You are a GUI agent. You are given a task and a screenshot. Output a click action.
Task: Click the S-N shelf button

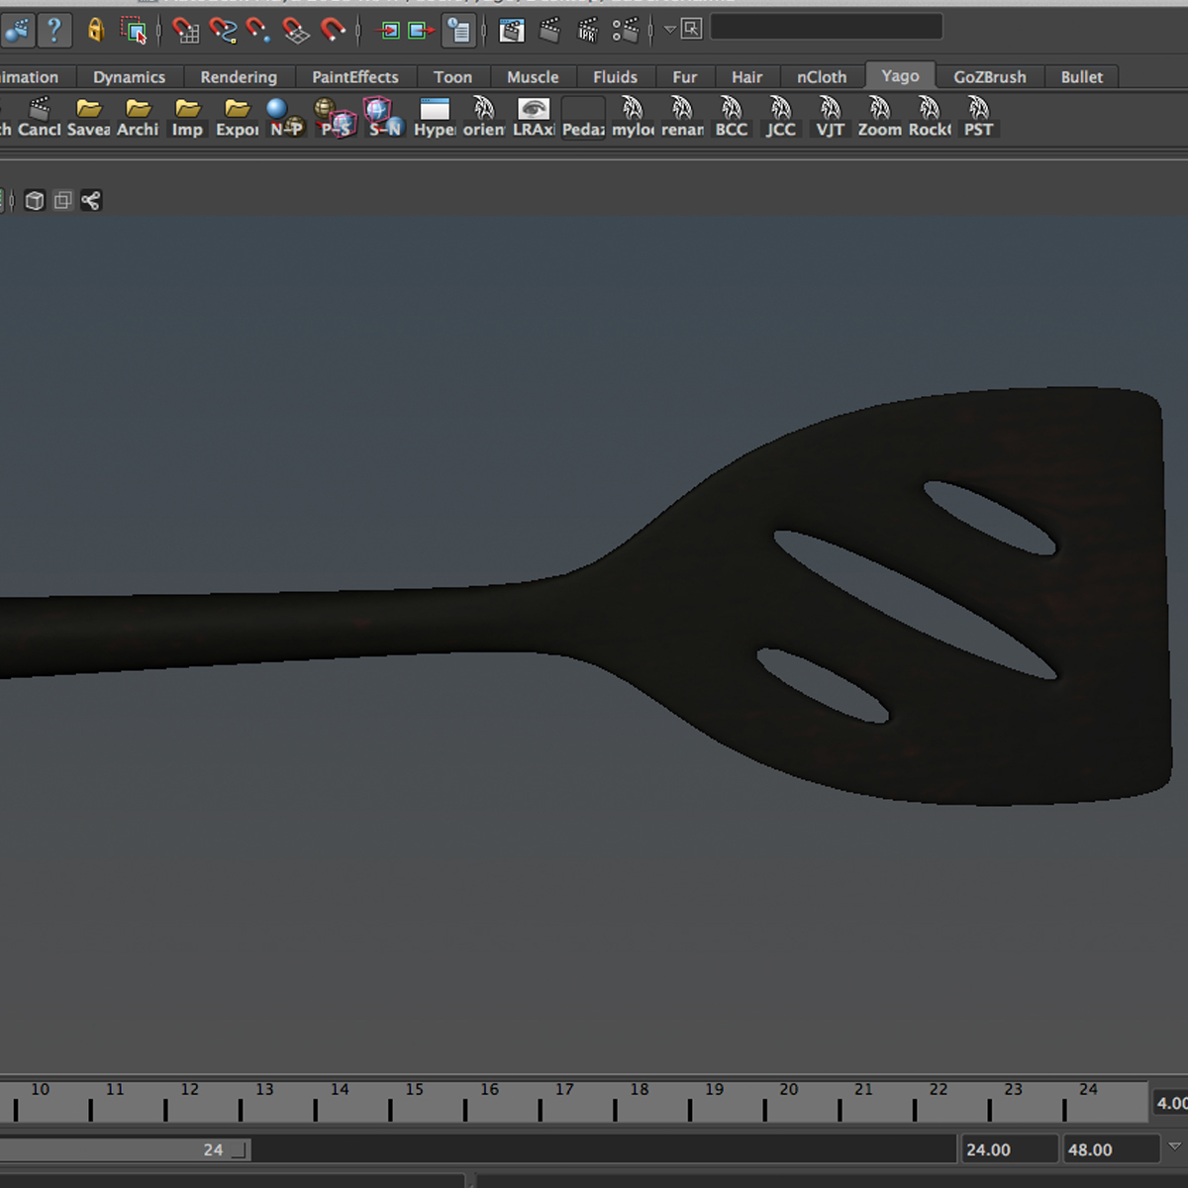pos(385,118)
